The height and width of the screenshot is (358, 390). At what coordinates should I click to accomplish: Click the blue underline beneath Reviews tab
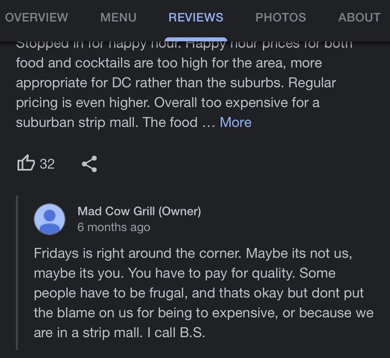(196, 39)
